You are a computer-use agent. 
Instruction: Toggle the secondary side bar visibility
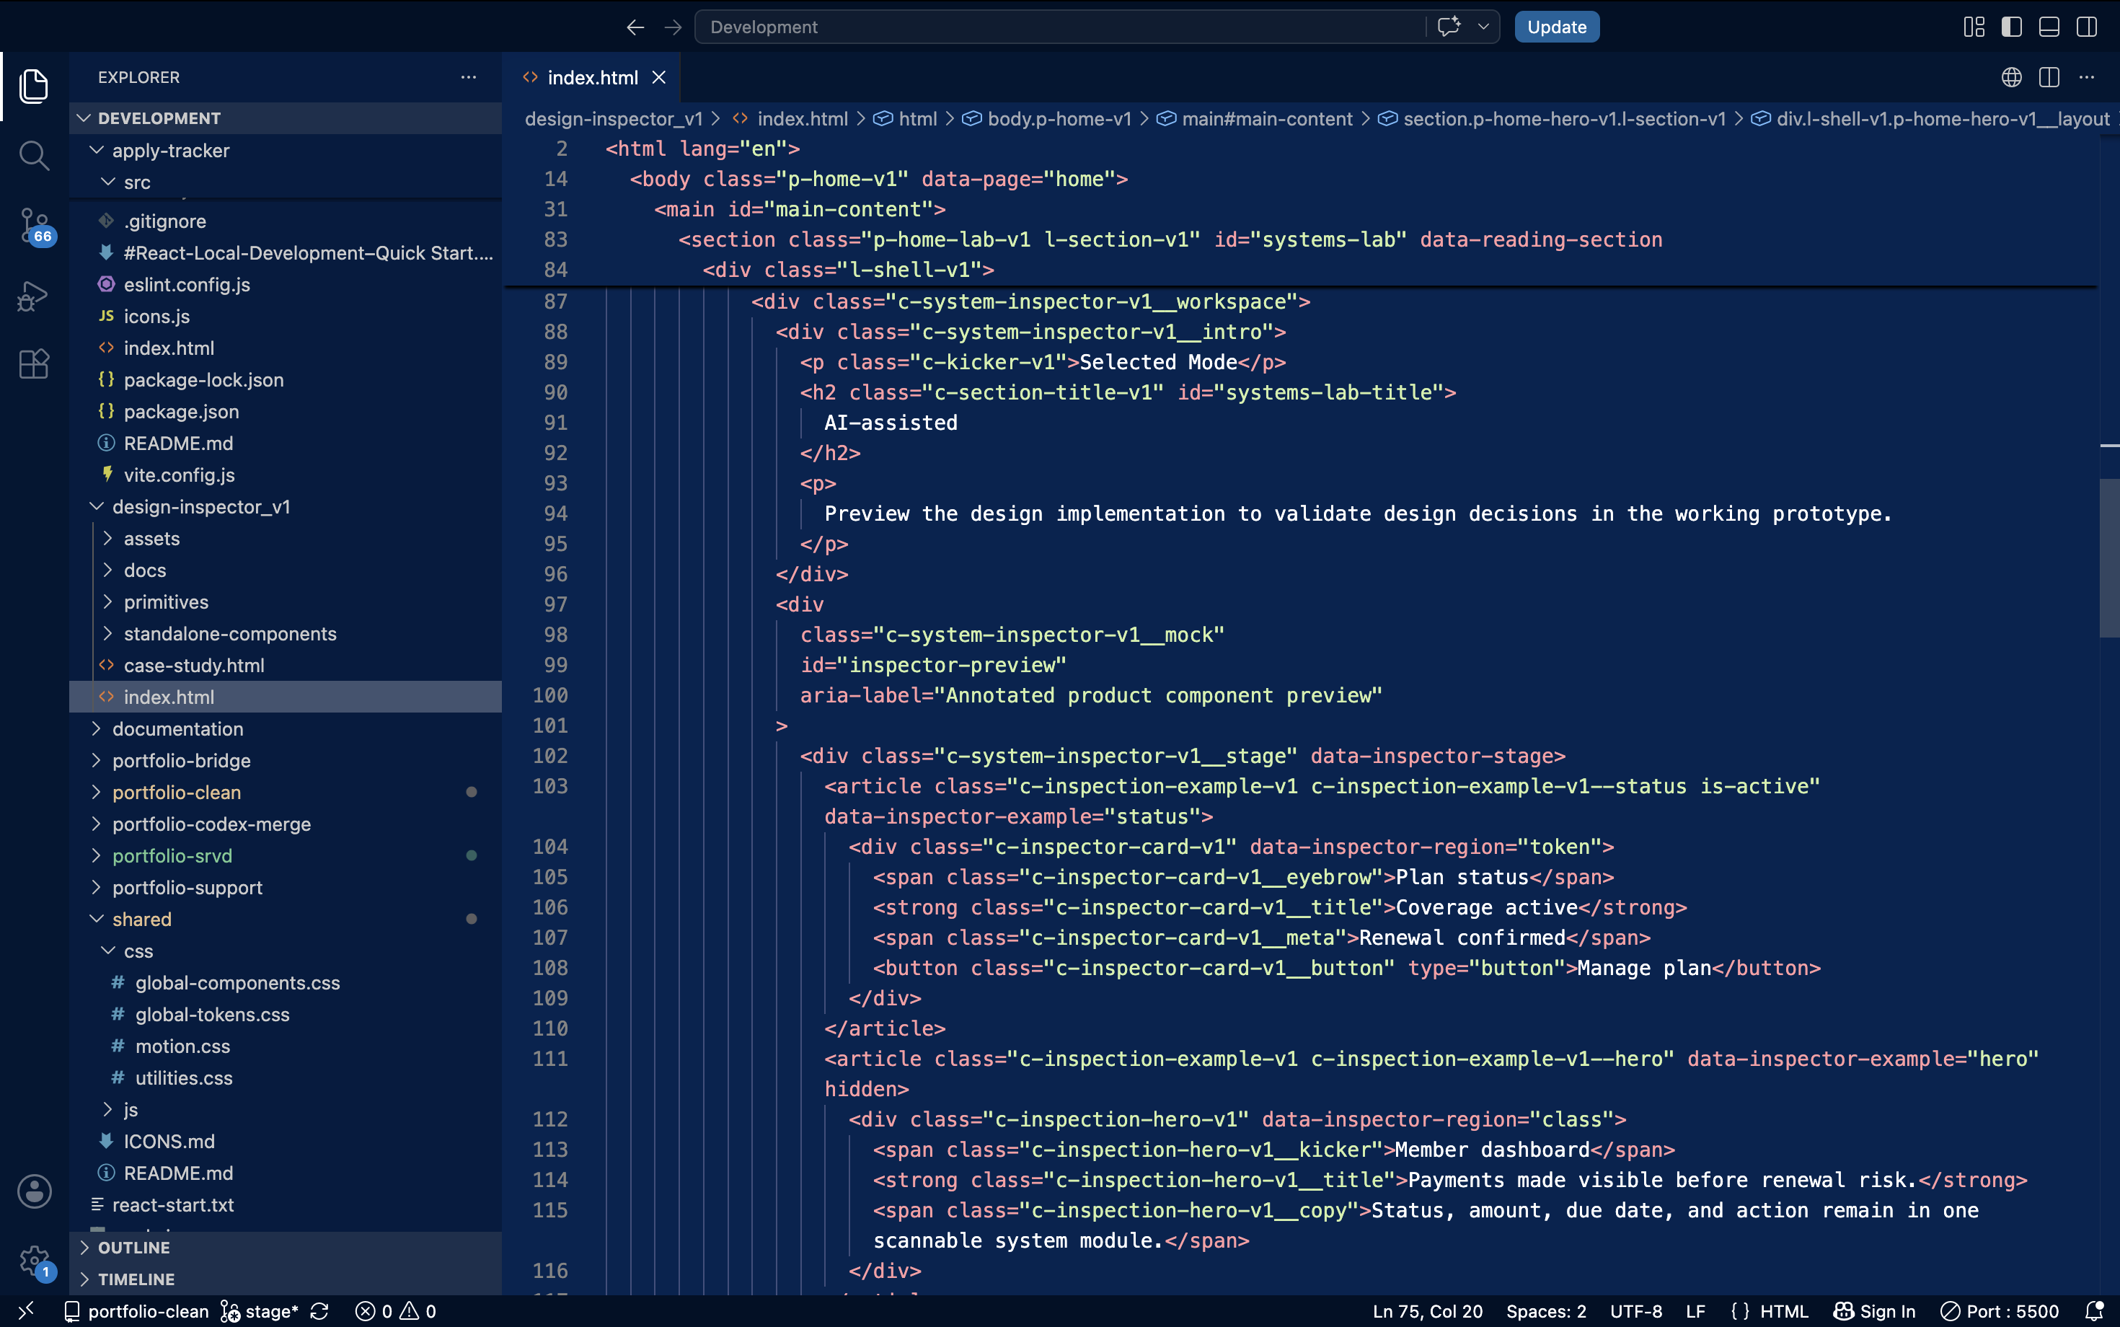2087,27
